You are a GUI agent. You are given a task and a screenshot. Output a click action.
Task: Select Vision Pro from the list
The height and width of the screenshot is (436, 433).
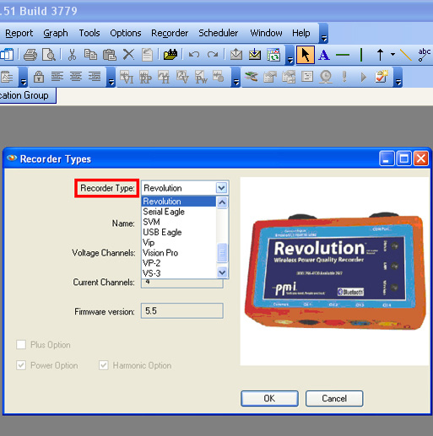178,253
